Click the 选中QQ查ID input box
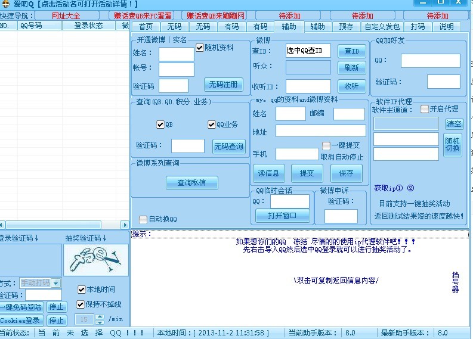473x339 pixels. click(x=308, y=51)
